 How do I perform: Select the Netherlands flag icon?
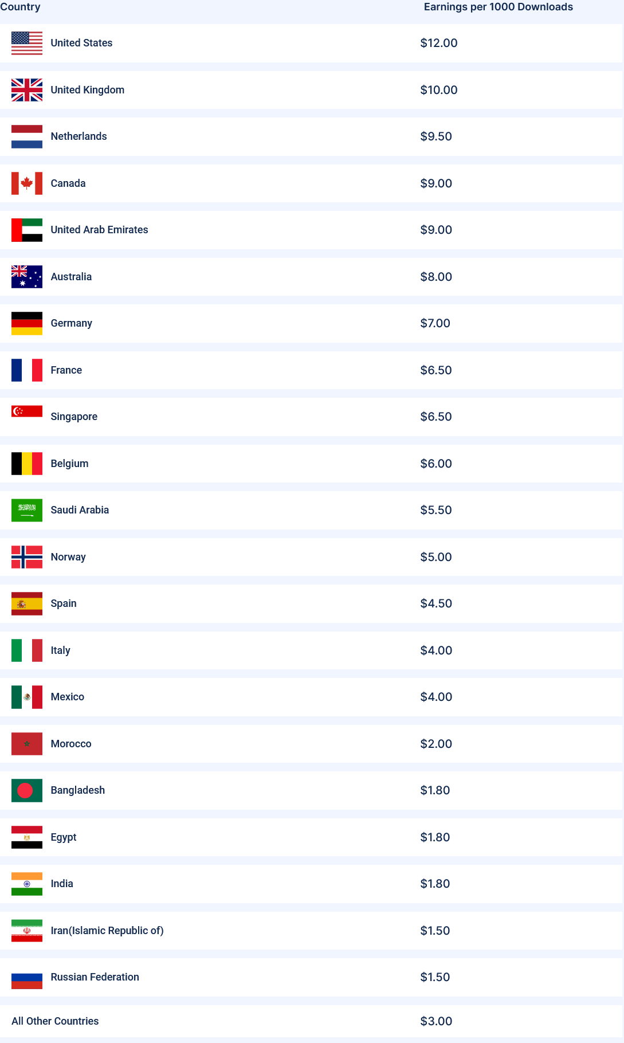pyautogui.click(x=27, y=137)
